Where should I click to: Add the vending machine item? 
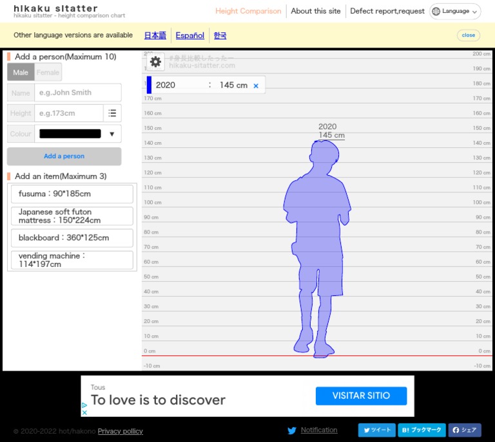click(x=72, y=260)
